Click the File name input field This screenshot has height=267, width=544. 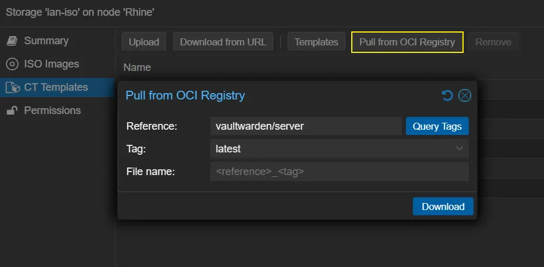point(340,171)
